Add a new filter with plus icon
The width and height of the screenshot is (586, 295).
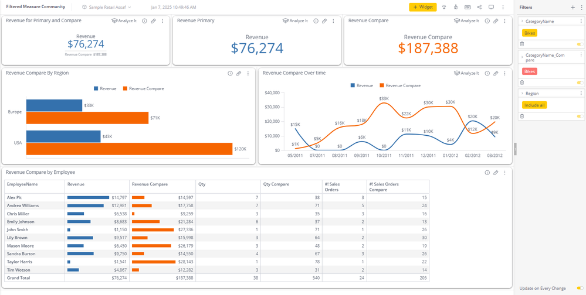coord(573,8)
